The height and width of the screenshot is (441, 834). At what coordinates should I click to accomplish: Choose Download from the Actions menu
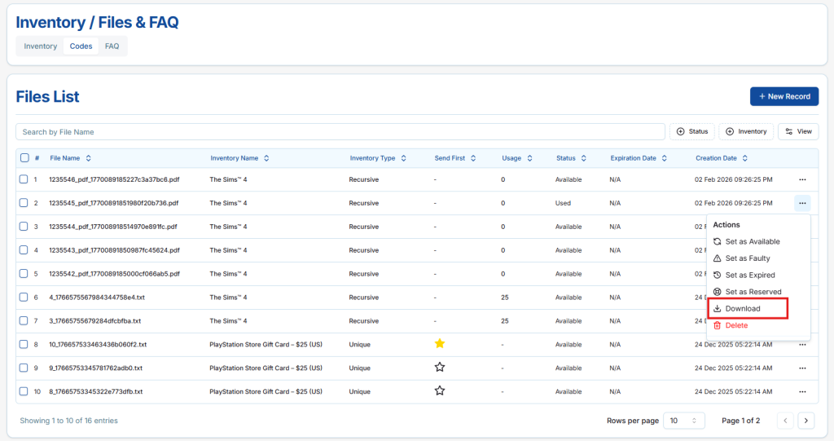pos(742,309)
